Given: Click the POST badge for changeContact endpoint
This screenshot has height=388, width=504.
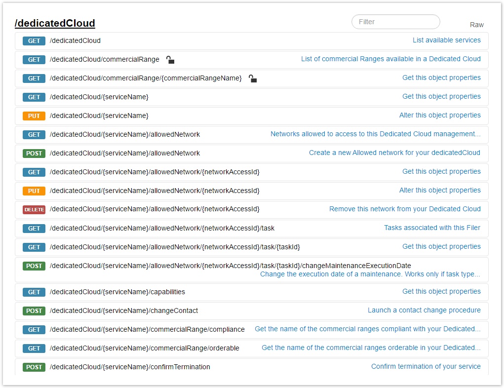Looking at the screenshot, I should [x=34, y=311].
